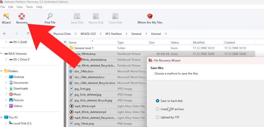Collapse the RAID Volumes section
Image resolution: width=264 pixels, height=127 pixels.
click(1, 54)
